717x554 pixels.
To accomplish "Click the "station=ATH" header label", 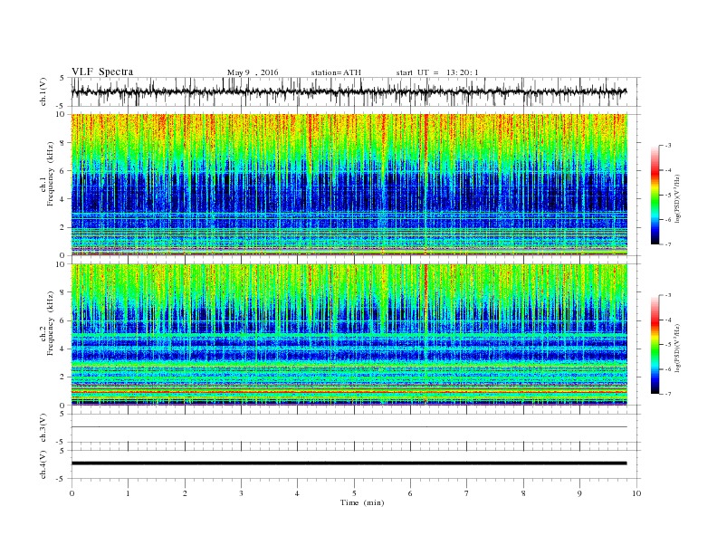I will 336,72.
